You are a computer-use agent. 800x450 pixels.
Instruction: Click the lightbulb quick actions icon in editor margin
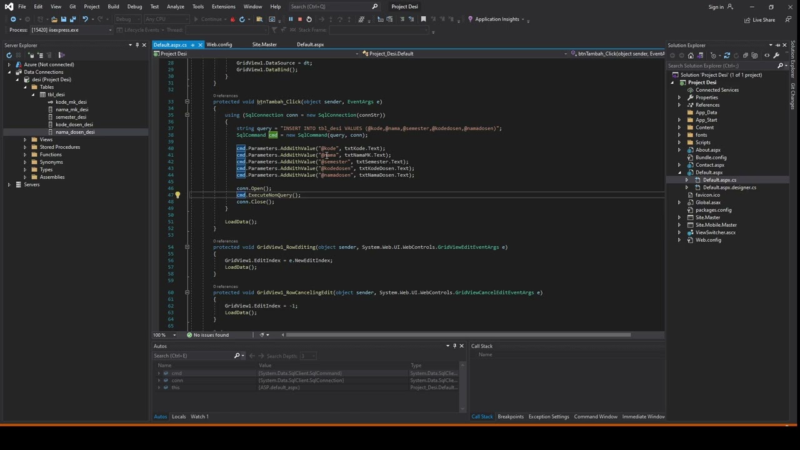click(x=177, y=195)
